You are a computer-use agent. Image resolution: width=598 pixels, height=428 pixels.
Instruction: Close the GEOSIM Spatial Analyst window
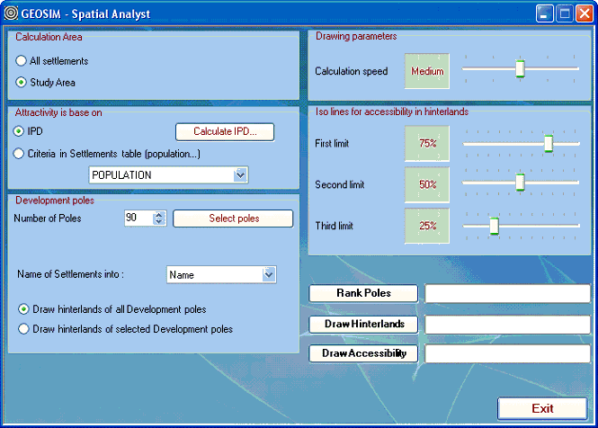(585, 14)
